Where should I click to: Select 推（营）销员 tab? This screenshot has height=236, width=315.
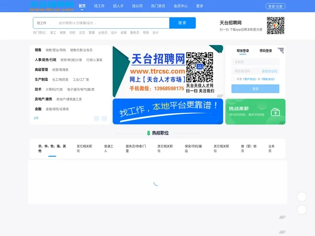click(x=248, y=149)
